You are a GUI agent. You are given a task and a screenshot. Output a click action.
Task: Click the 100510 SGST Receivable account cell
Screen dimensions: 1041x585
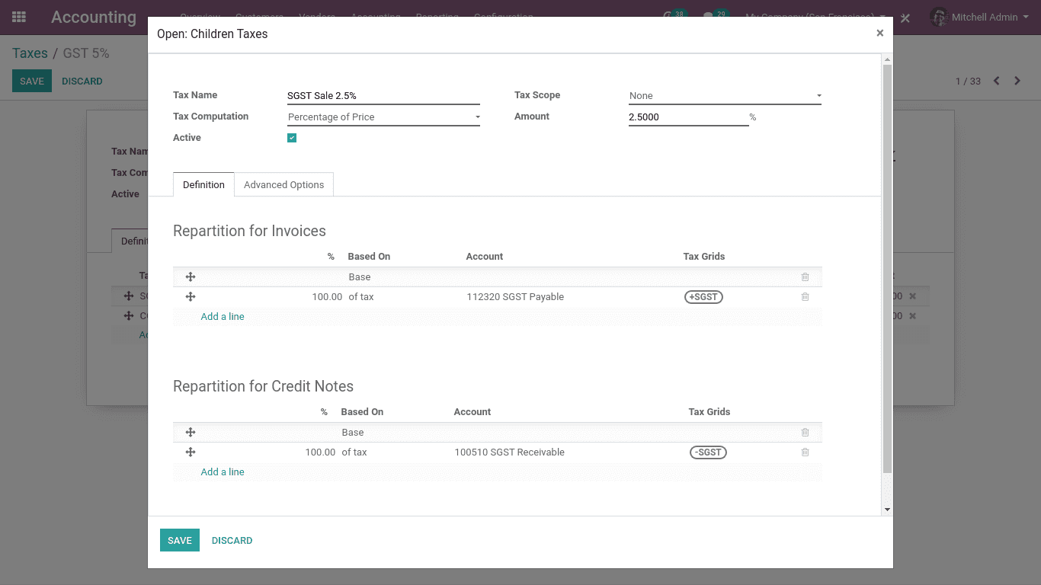pos(510,452)
